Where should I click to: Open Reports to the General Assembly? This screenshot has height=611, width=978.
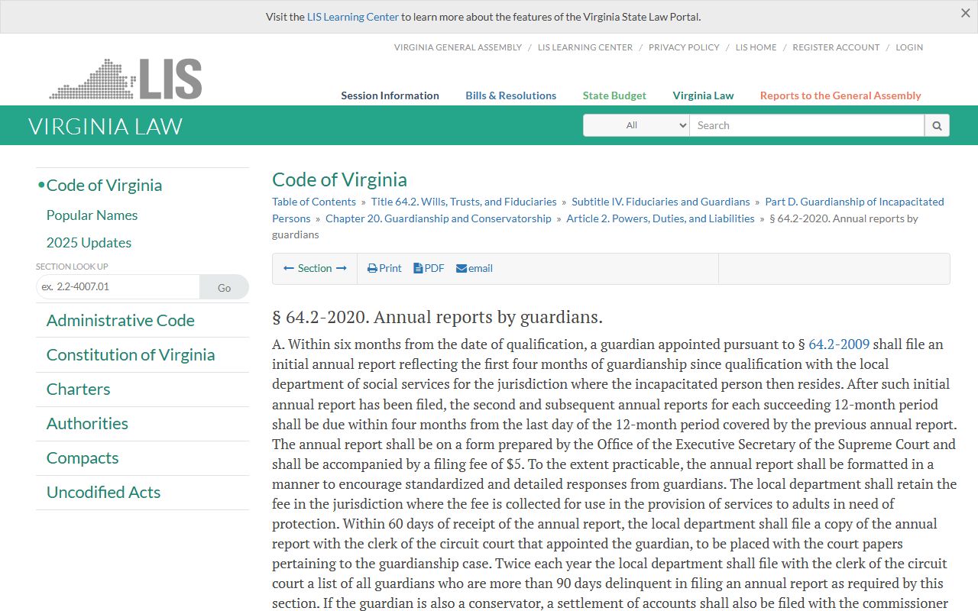840,95
